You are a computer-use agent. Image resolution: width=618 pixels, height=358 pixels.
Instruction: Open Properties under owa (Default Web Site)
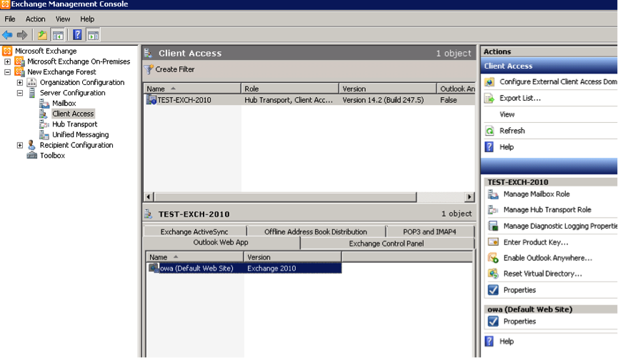[x=519, y=322]
